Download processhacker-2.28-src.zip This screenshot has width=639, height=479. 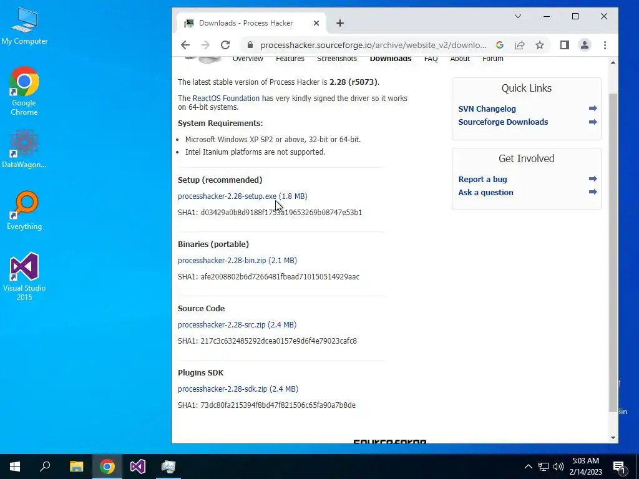pyautogui.click(x=237, y=324)
